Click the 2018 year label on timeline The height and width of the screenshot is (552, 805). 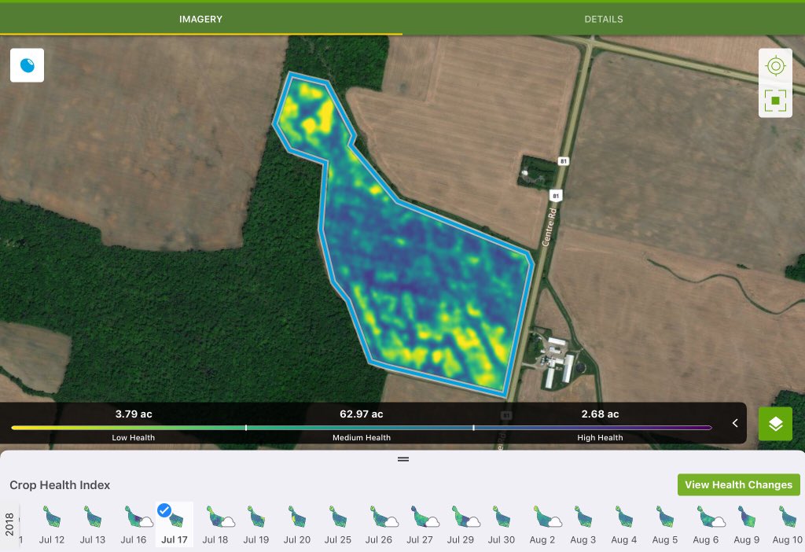coord(9,524)
